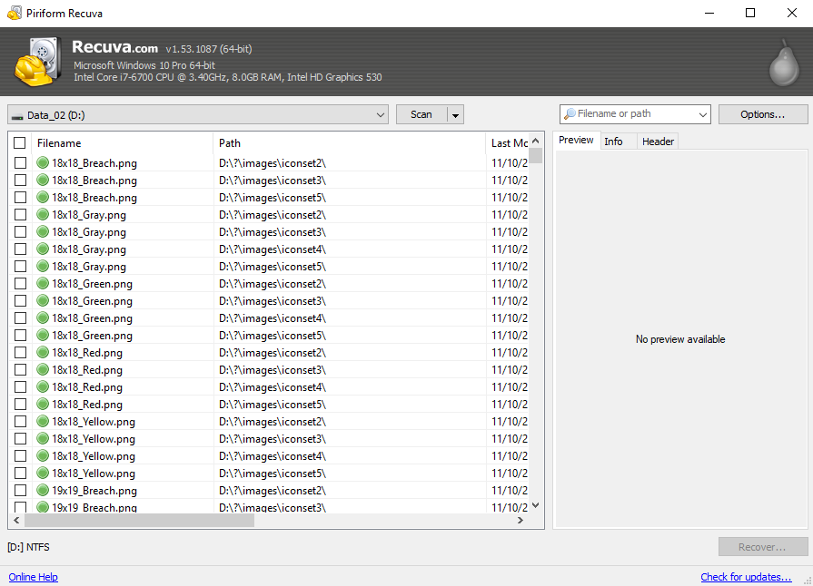The width and height of the screenshot is (813, 586).
Task: Click green status icon of 18x18_Red.png in iconset2
Action: (x=43, y=353)
